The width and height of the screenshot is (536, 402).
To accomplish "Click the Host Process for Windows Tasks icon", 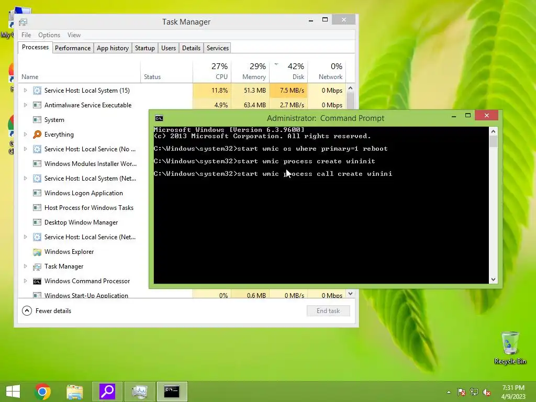I will pyautogui.click(x=37, y=208).
